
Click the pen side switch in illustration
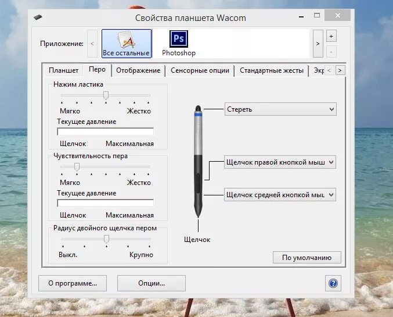coord(198,183)
